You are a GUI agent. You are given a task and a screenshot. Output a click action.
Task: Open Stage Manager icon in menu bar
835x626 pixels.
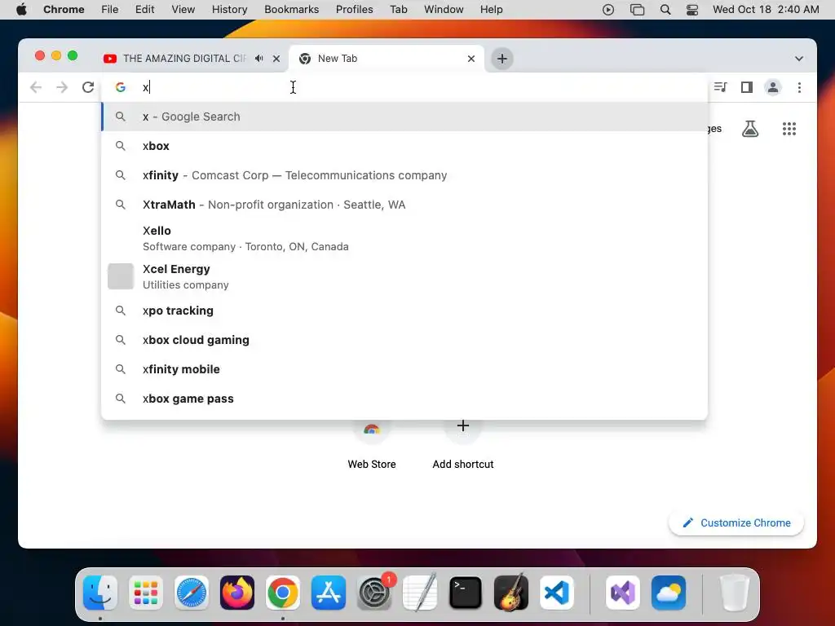637,10
